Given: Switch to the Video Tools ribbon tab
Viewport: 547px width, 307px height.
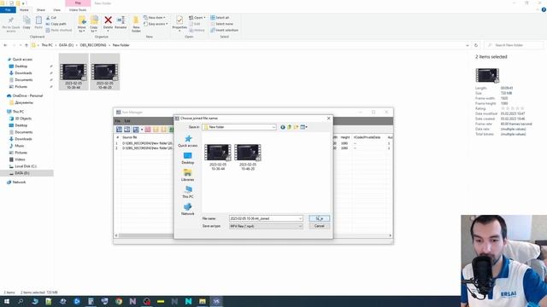Looking at the screenshot, I should (x=78, y=10).
